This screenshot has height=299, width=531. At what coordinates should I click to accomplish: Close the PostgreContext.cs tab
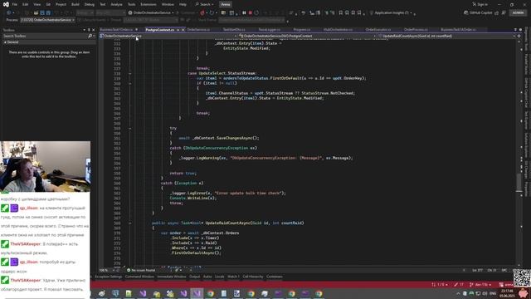tap(183, 30)
